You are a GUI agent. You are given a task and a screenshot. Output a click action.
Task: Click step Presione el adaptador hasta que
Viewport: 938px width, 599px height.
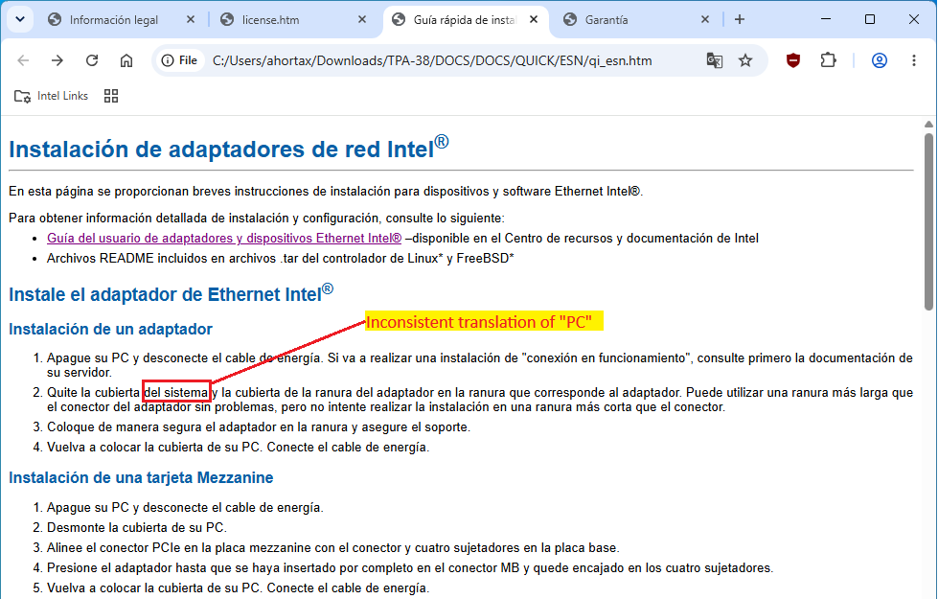point(410,568)
